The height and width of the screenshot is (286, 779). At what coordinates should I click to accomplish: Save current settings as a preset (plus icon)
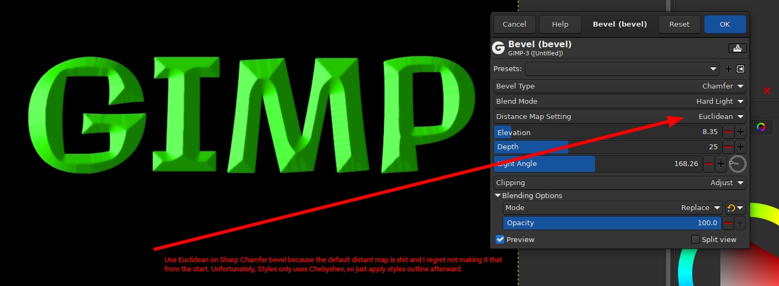729,69
